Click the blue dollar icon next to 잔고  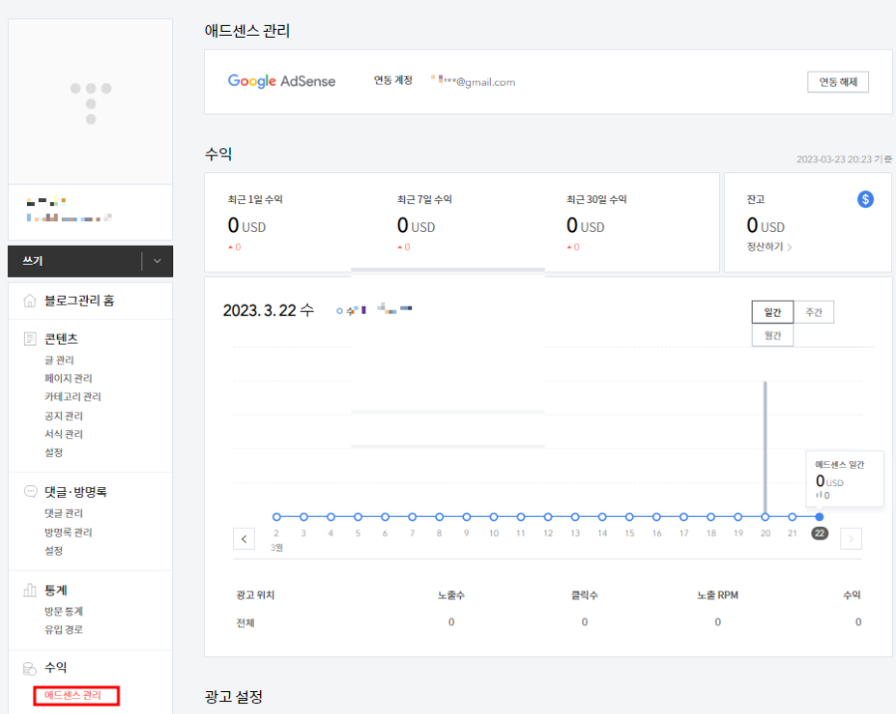click(x=865, y=199)
